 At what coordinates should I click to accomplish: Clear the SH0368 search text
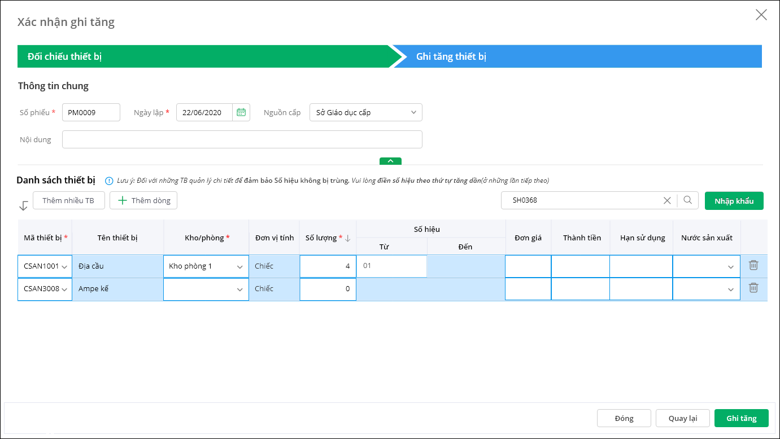click(x=667, y=200)
